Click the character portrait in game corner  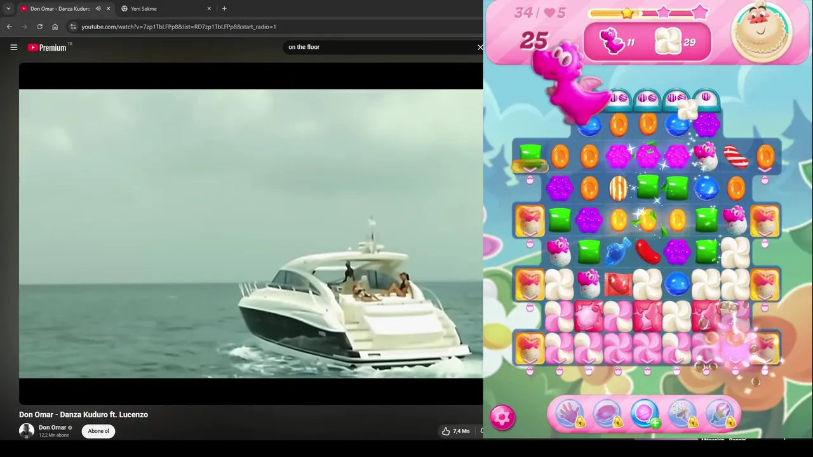[x=761, y=30]
